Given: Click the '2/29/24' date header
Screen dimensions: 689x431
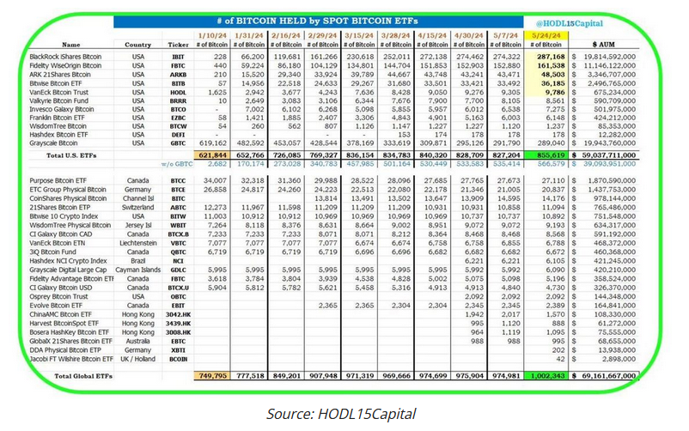Looking at the screenshot, I should 322,35.
